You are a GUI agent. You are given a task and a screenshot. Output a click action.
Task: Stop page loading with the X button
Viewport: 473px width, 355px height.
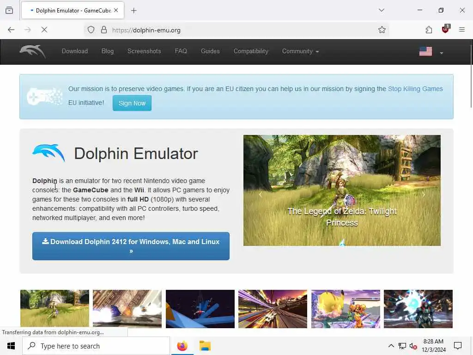pyautogui.click(x=44, y=30)
